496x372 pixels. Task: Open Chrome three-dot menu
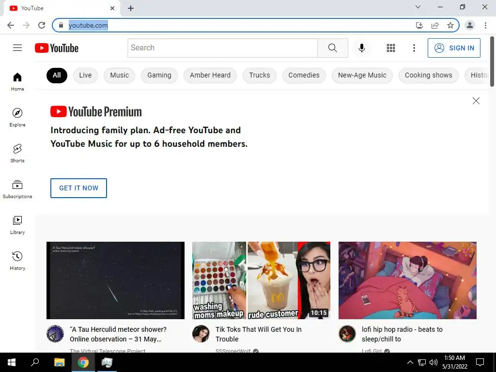[485, 25]
